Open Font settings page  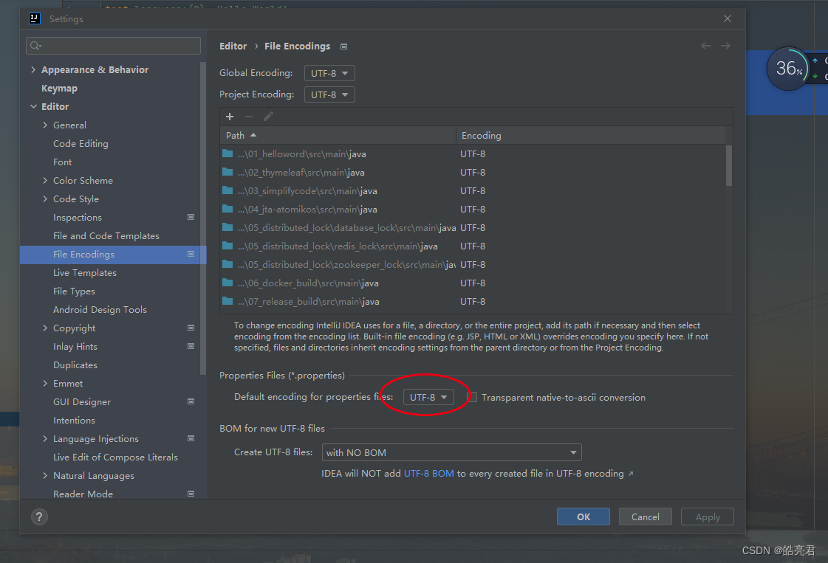62,162
